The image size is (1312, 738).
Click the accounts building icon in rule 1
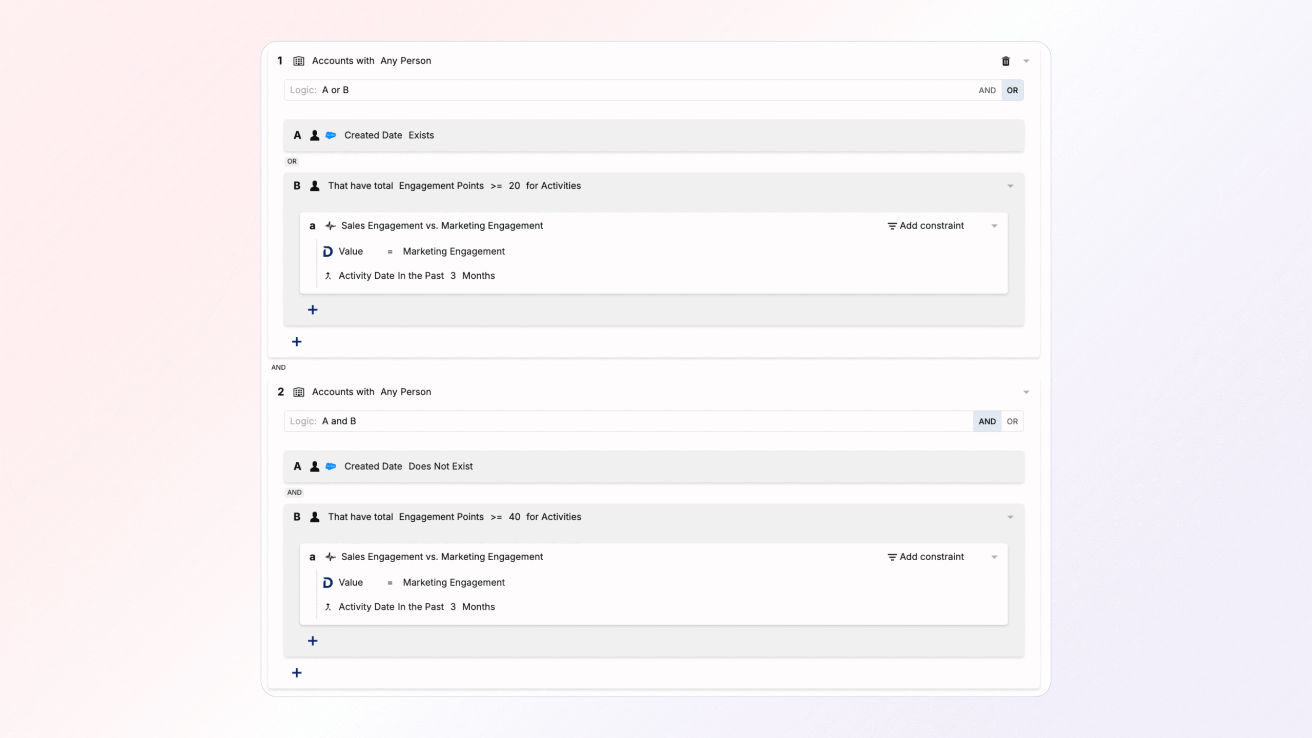299,61
